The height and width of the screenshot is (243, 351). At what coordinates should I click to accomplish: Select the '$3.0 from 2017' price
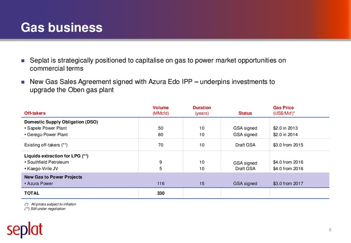pos(288,183)
